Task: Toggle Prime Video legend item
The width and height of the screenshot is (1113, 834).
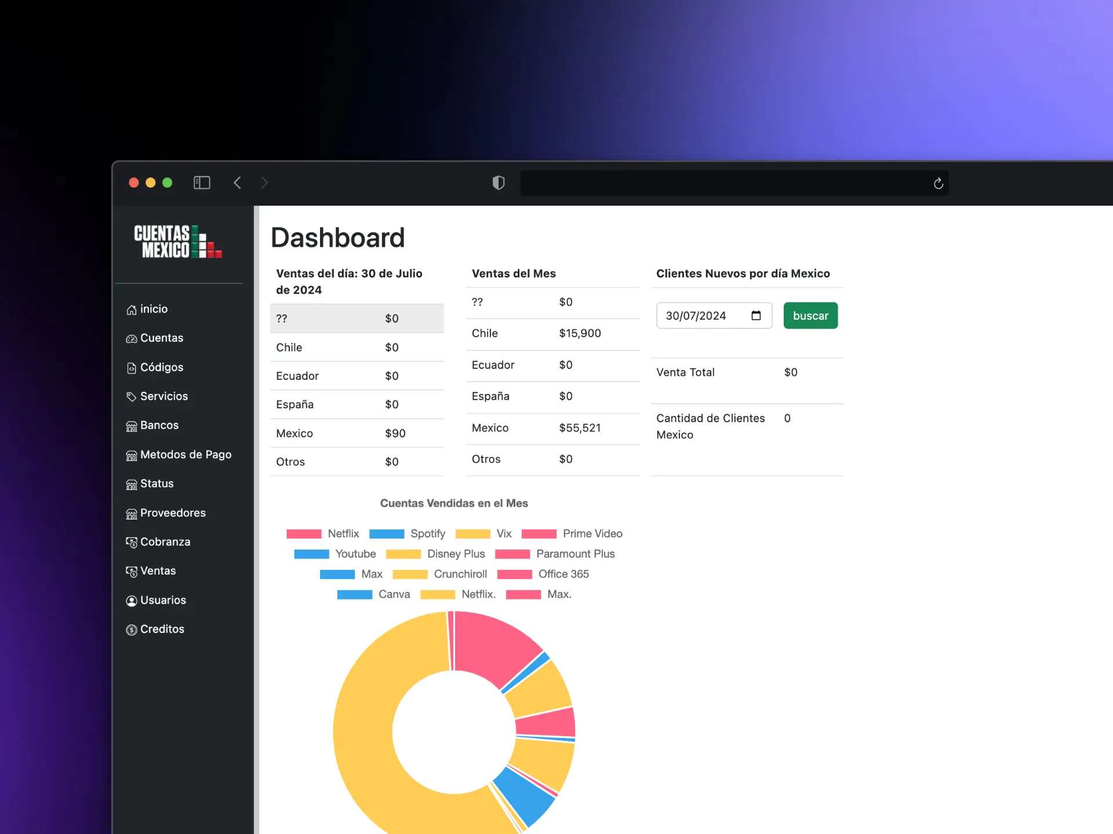Action: [x=572, y=534]
